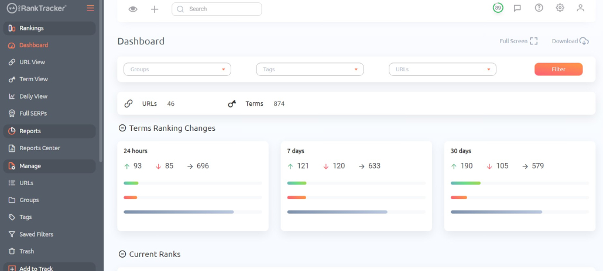The height and width of the screenshot is (271, 603).
Task: Open the Tags dropdown
Action: [310, 70]
